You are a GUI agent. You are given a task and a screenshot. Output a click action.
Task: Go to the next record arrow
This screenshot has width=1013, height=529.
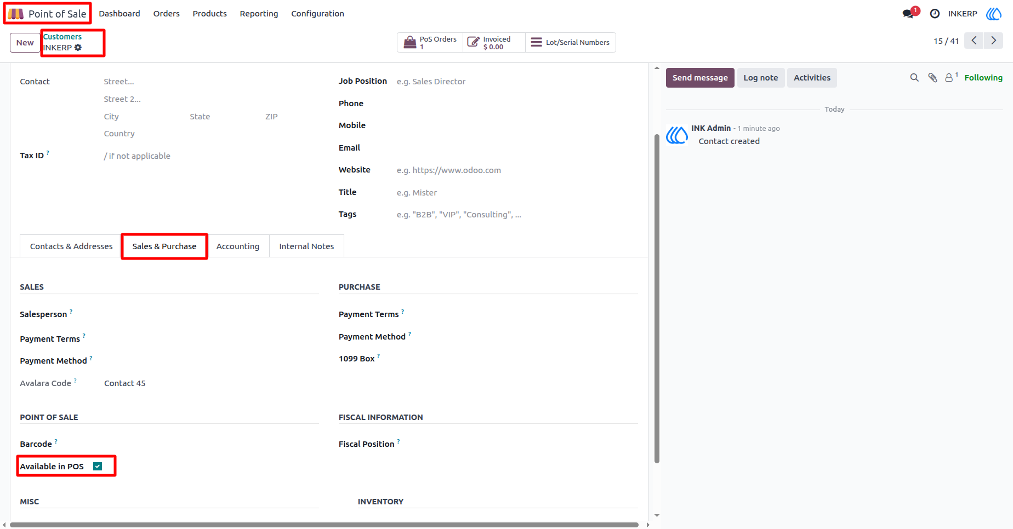[x=994, y=41]
